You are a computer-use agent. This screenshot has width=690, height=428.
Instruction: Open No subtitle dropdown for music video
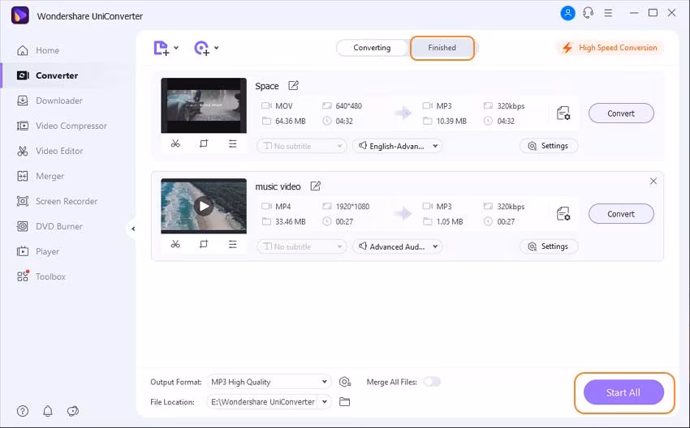[x=302, y=246]
